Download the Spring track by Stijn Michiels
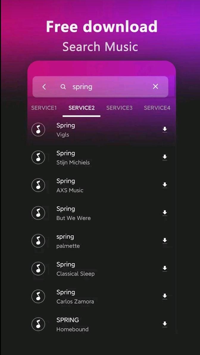The height and width of the screenshot is (355, 200). tap(165, 157)
